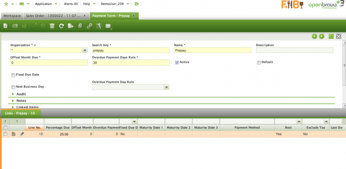Open the Fixed Due Date filter dropdown
The image size is (346, 169).
click(x=135, y=122)
